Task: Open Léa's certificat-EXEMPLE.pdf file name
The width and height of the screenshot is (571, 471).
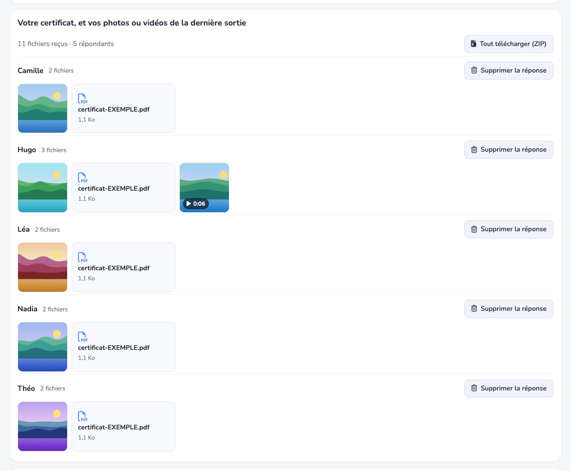Action: click(114, 268)
